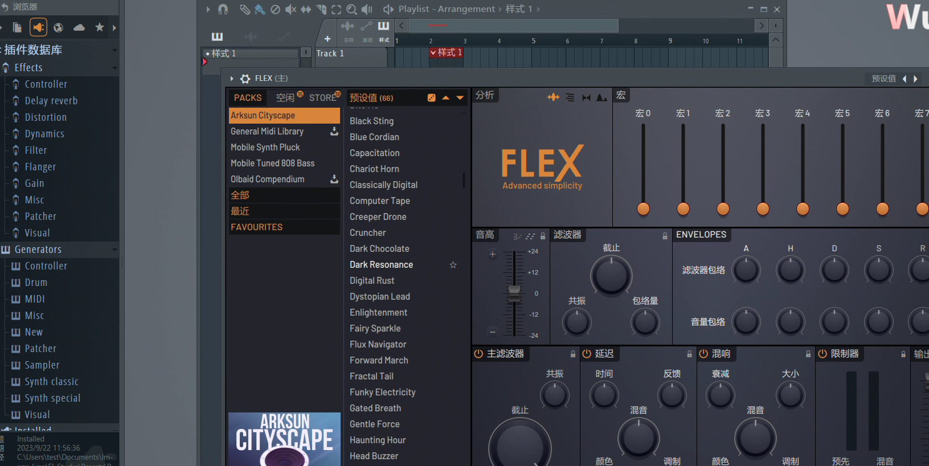The height and width of the screenshot is (466, 929).
Task: Open the browser globe icon
Action: (58, 27)
